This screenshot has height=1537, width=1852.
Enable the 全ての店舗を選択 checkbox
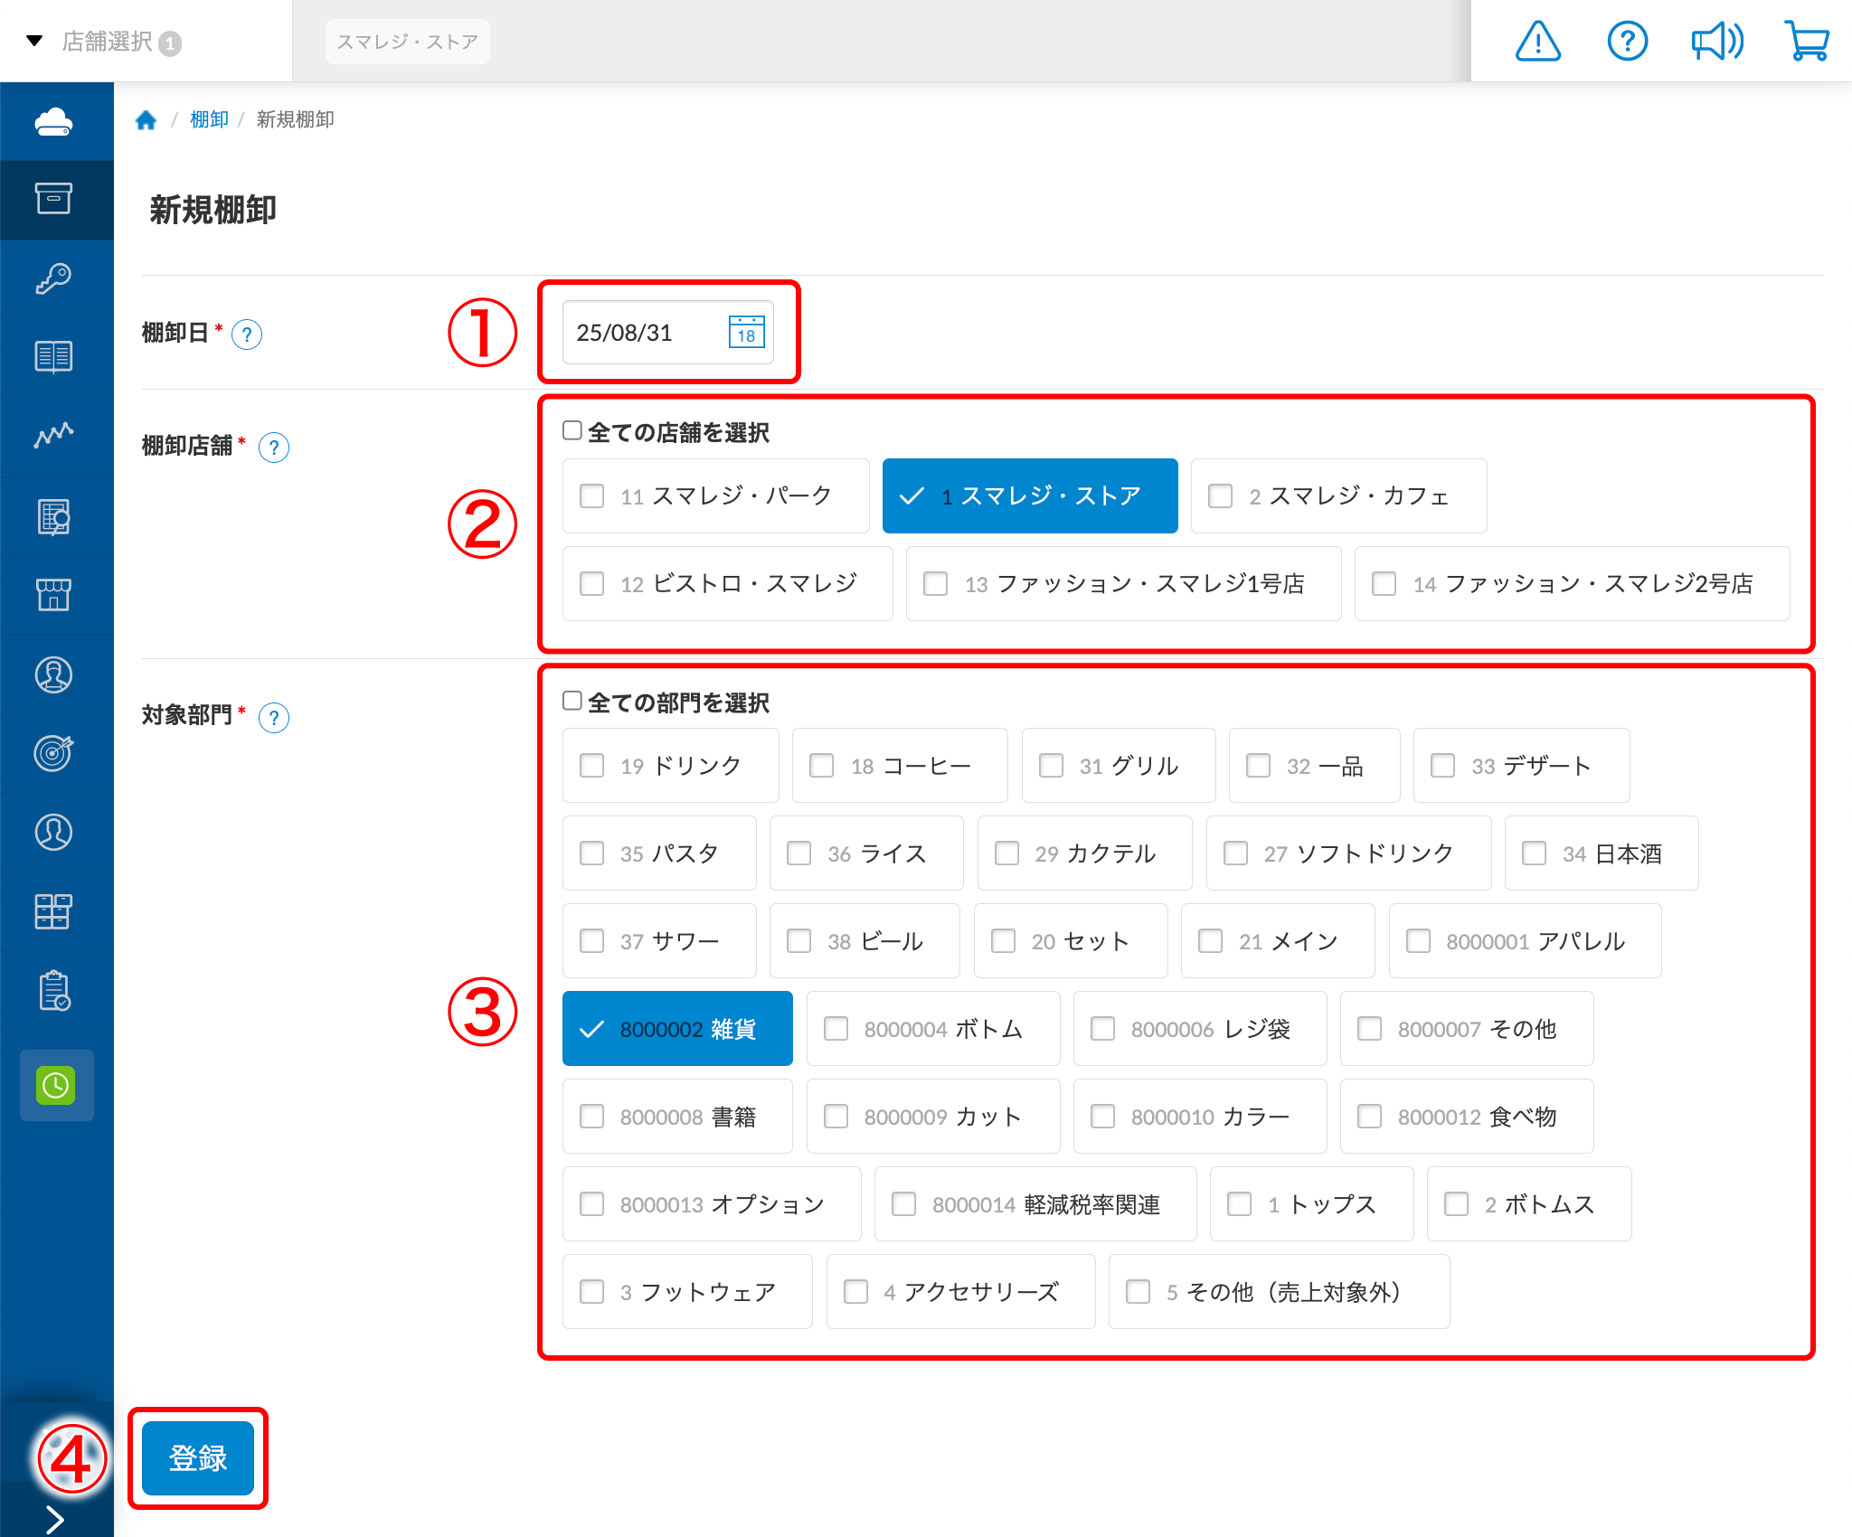click(572, 431)
